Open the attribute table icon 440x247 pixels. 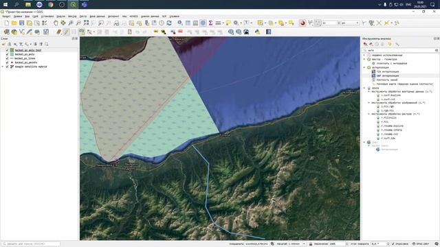pos(188,23)
